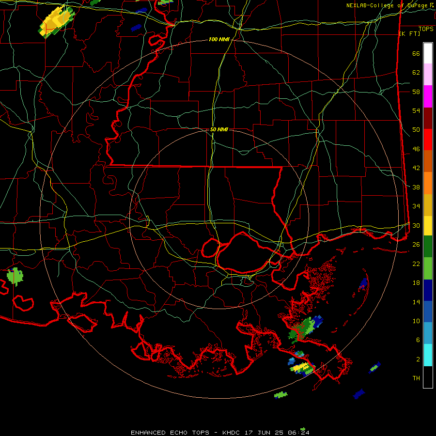Click the "26" legend value

click(x=416, y=245)
